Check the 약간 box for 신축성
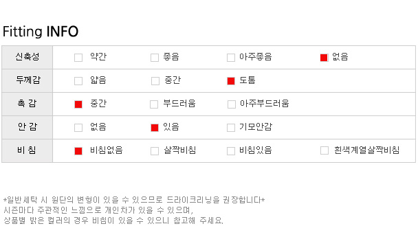418x248 pixels. coord(78,58)
